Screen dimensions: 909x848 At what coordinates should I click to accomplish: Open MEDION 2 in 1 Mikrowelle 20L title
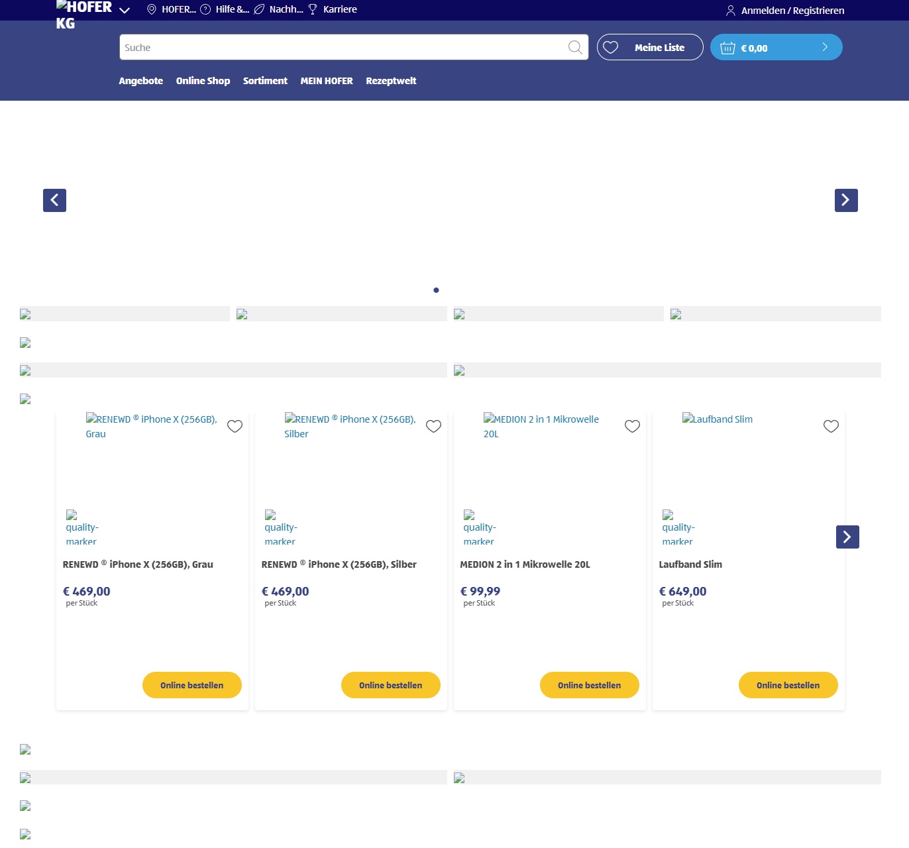[525, 564]
